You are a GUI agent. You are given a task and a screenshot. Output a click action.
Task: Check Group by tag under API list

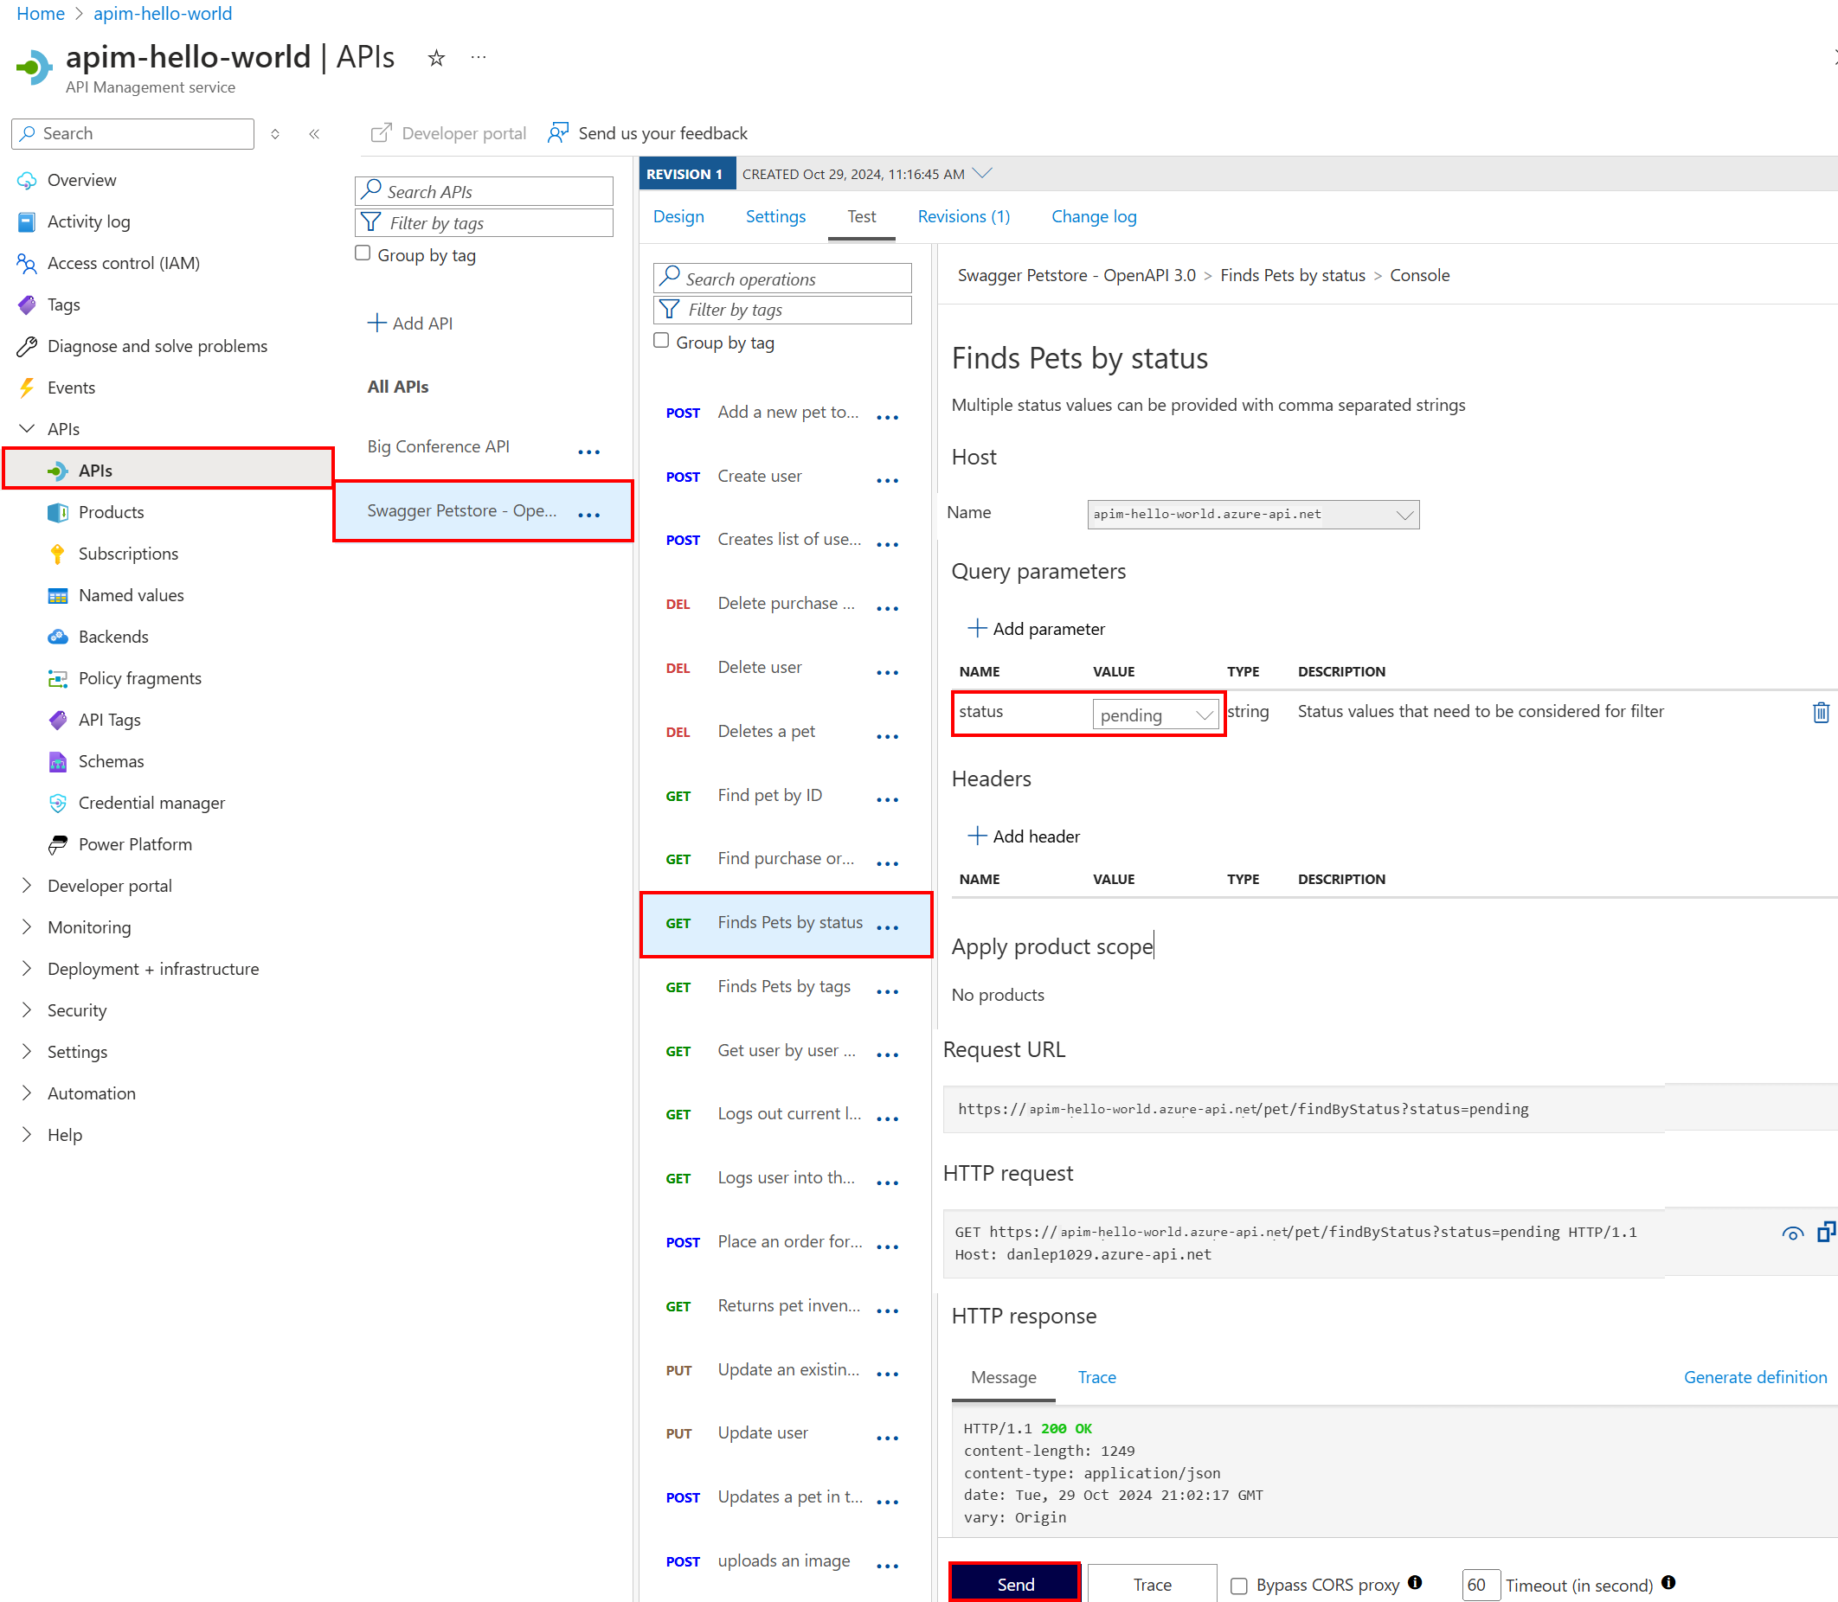(x=363, y=254)
